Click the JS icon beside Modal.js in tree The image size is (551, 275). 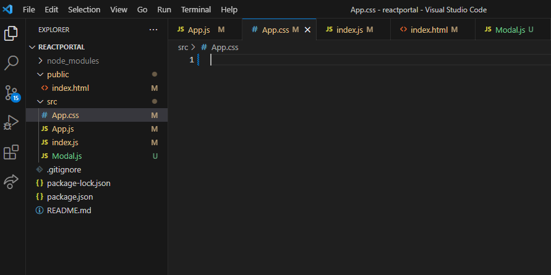click(45, 156)
